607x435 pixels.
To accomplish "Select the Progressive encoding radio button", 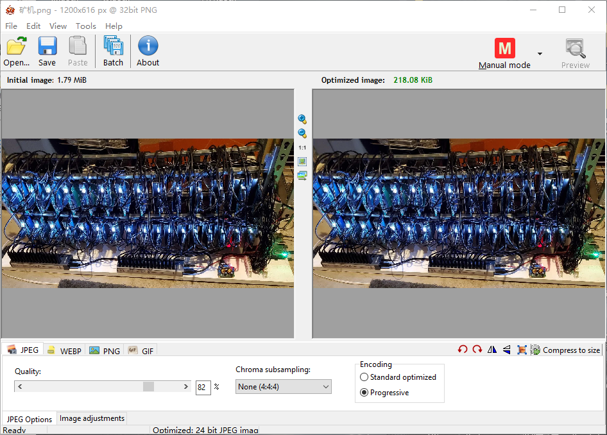I will click(364, 393).
